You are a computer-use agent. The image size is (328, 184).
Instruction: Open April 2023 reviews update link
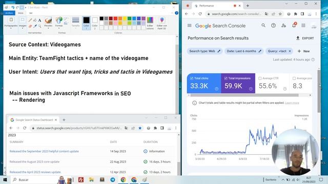point(35,172)
